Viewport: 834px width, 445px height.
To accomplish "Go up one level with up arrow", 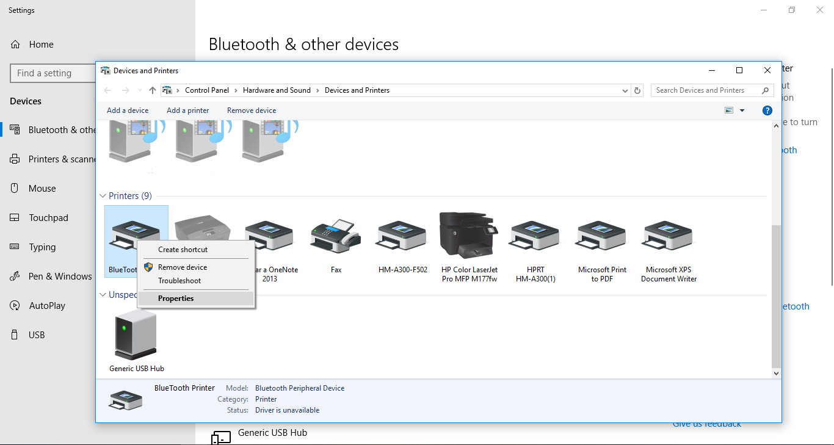I will [x=153, y=90].
